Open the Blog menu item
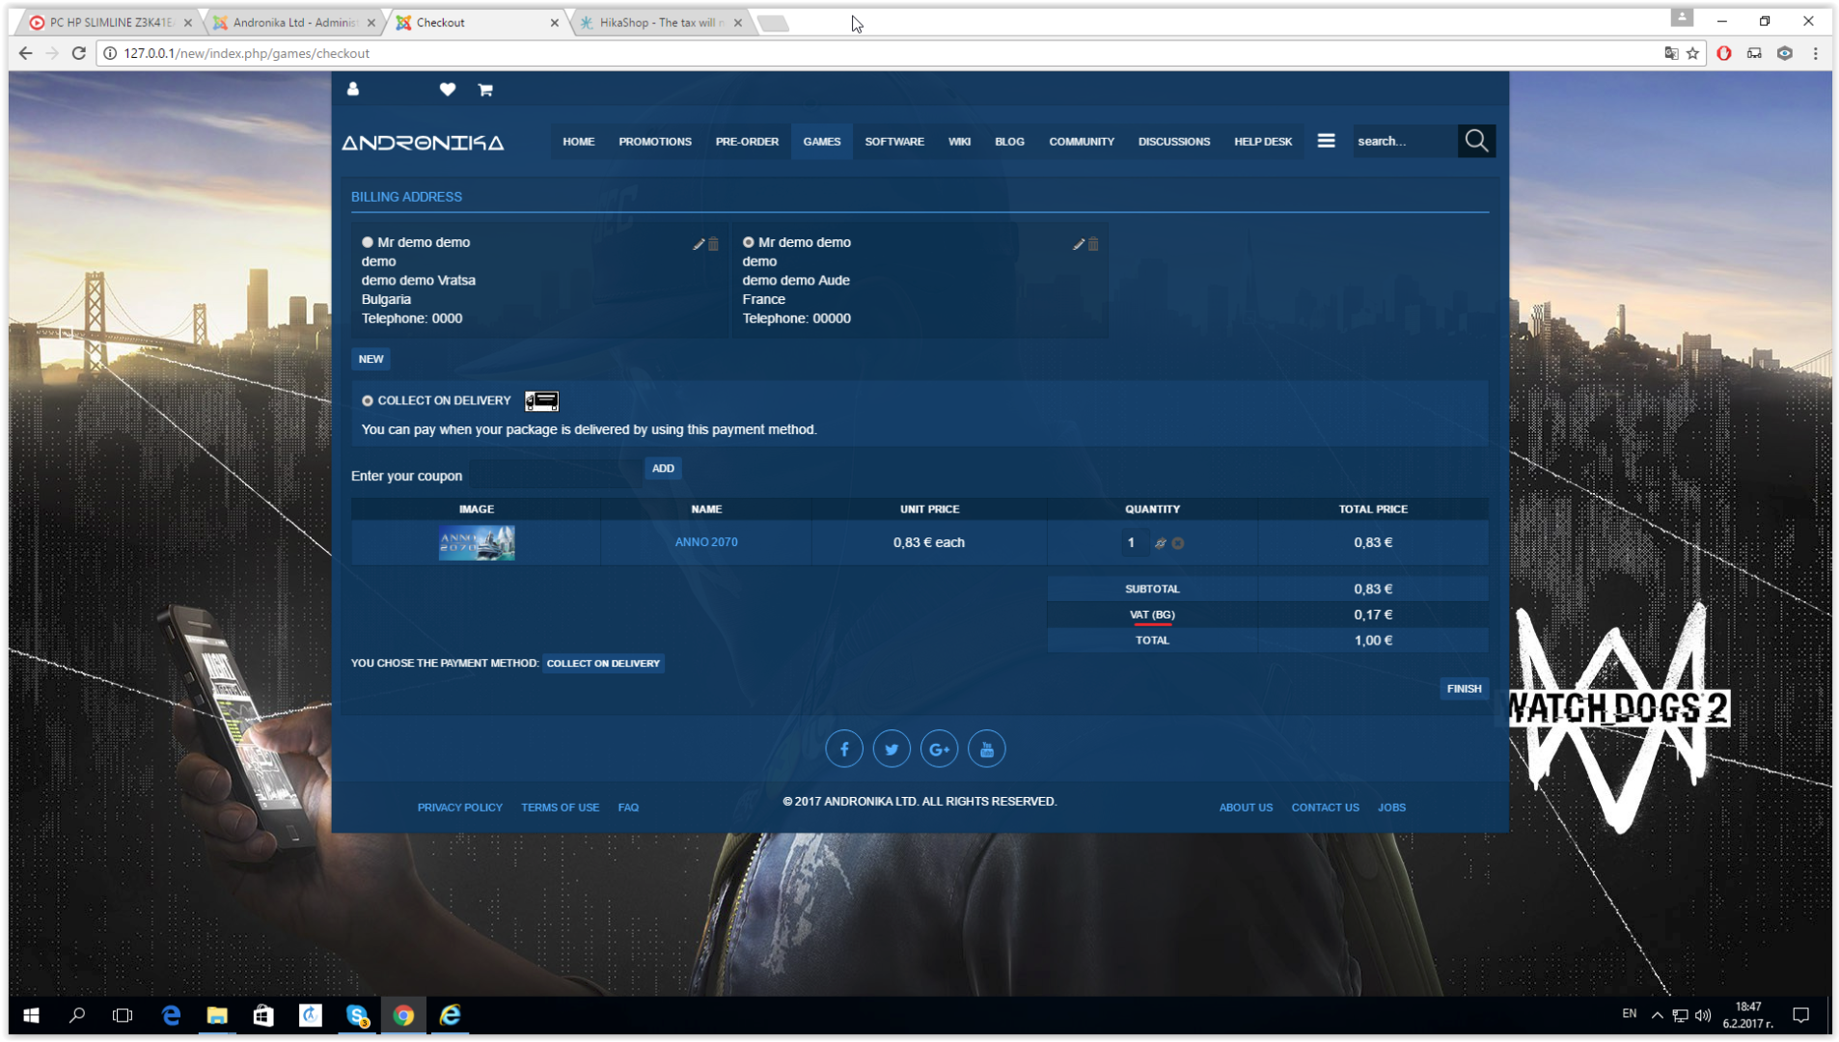Screen dimensions: 1839x1042 [1009, 142]
